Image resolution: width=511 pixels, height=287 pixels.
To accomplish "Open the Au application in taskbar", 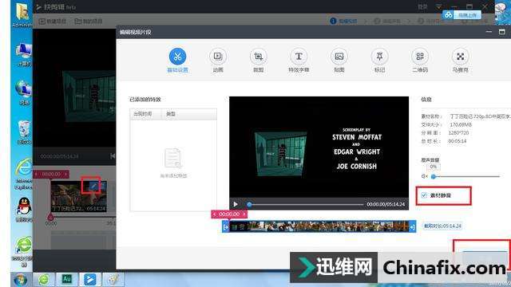I will click(67, 279).
